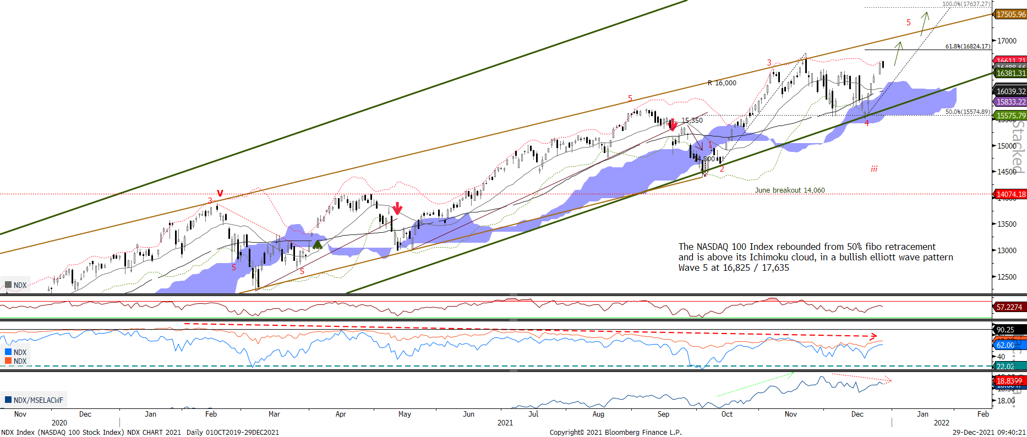Viewport: 1027px width, 437px height.
Task: Click red wave '2' label near October low
Action: coord(722,169)
